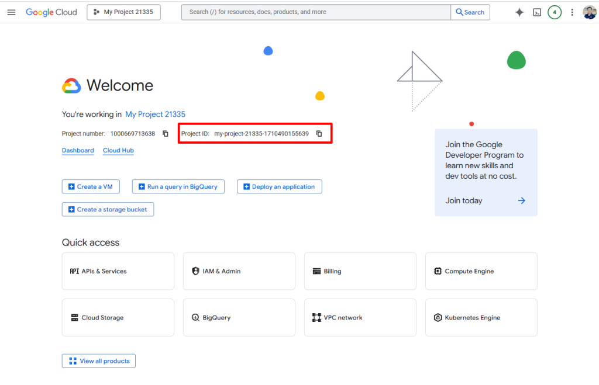Open notifications badge showing 4
This screenshot has height=385, width=599.
(555, 12)
